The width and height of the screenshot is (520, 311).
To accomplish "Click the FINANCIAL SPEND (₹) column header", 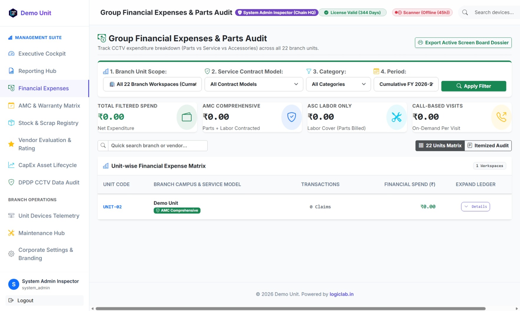I will (x=410, y=184).
